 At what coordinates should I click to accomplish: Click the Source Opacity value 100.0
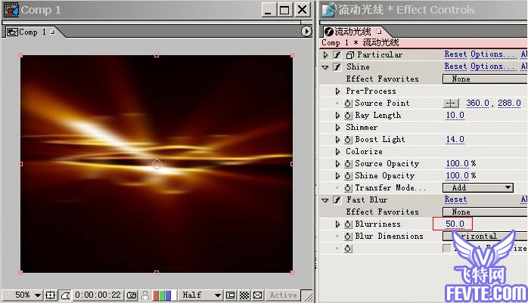[458, 164]
